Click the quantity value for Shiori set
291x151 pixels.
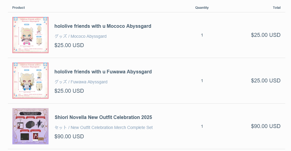pos(202,126)
